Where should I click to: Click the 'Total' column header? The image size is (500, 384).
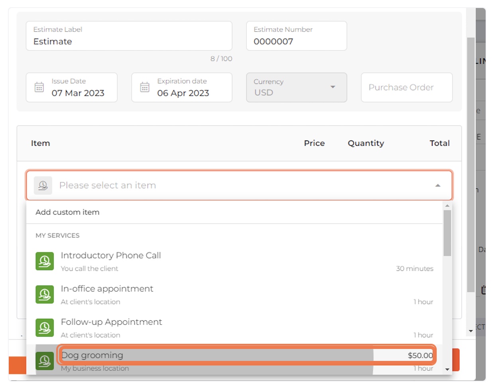click(439, 143)
